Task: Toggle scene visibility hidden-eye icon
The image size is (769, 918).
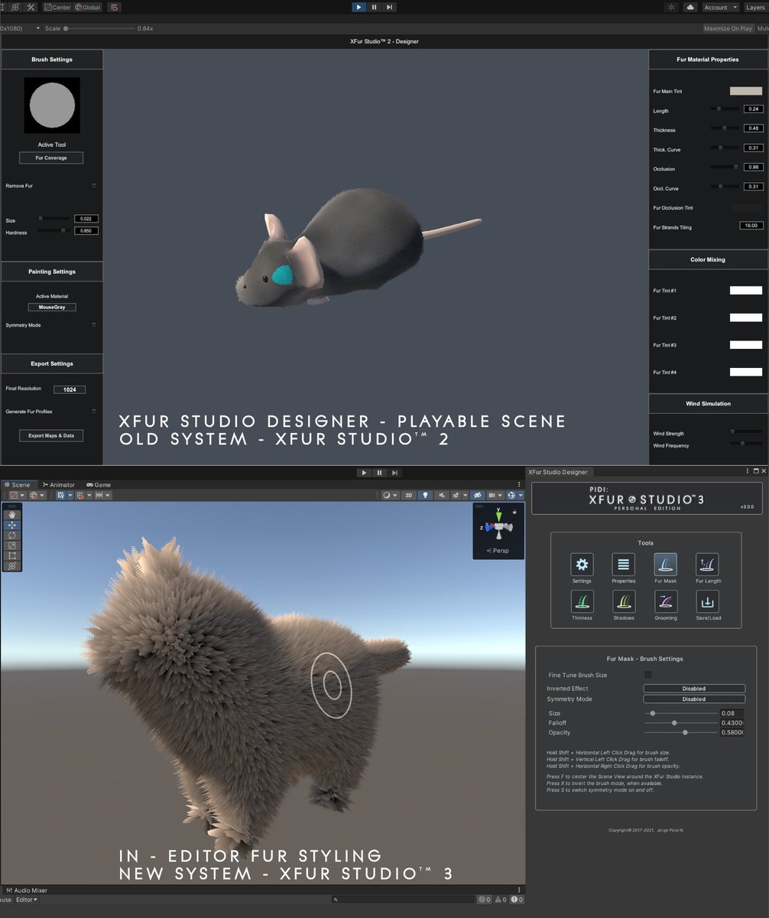Action: (477, 495)
